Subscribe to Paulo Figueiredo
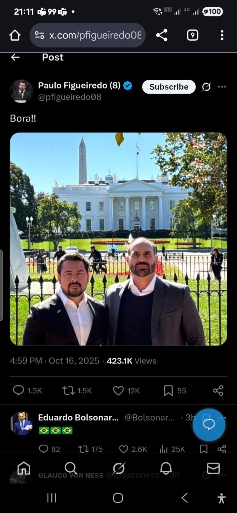This screenshot has width=237, height=513. [169, 87]
